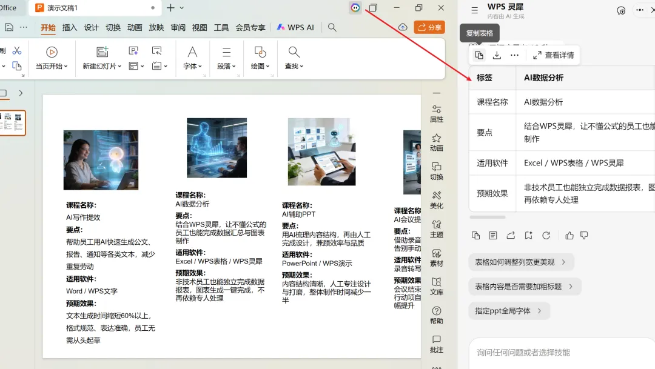Select slide 1 thumbnail

tap(13, 123)
